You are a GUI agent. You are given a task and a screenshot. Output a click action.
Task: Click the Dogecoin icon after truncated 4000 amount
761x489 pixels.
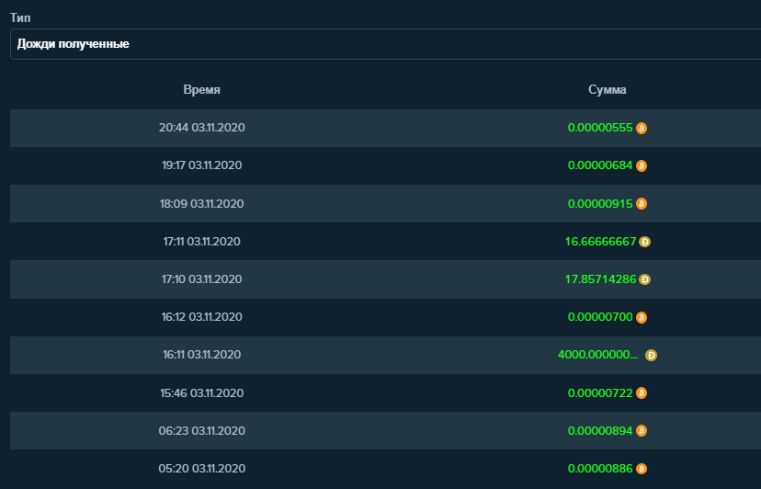[x=651, y=355]
